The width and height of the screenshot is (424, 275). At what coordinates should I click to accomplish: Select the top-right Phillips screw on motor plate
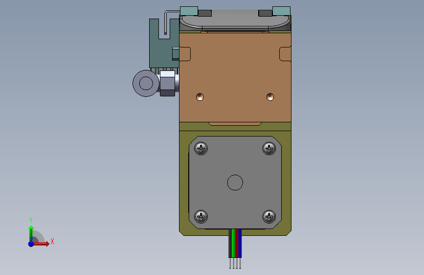(x=269, y=148)
